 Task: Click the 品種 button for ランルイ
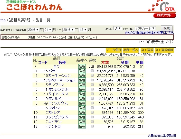[x=82, y=99]
